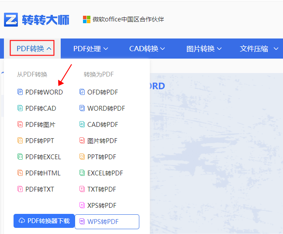Click the PDF转PPT orange icon
Image resolution: width=283 pixels, height=234 pixels.
20,140
